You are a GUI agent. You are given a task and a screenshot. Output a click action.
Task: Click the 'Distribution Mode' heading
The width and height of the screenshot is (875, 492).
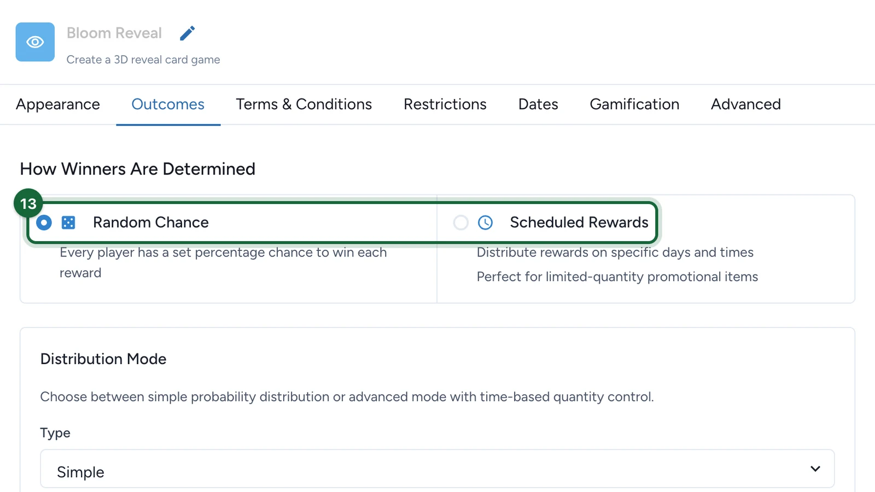[103, 359]
